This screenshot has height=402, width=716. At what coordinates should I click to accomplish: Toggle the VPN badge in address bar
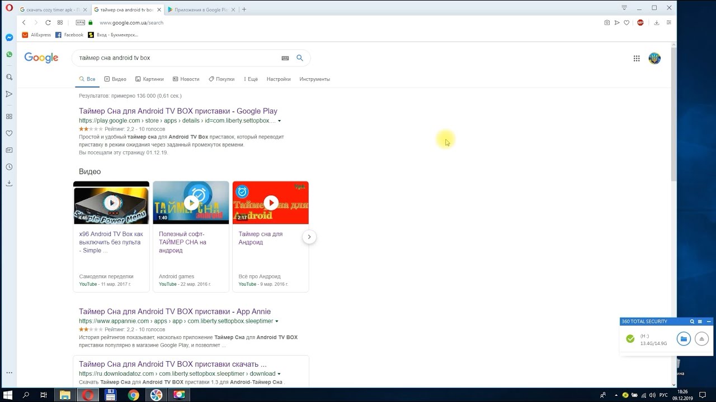(80, 22)
